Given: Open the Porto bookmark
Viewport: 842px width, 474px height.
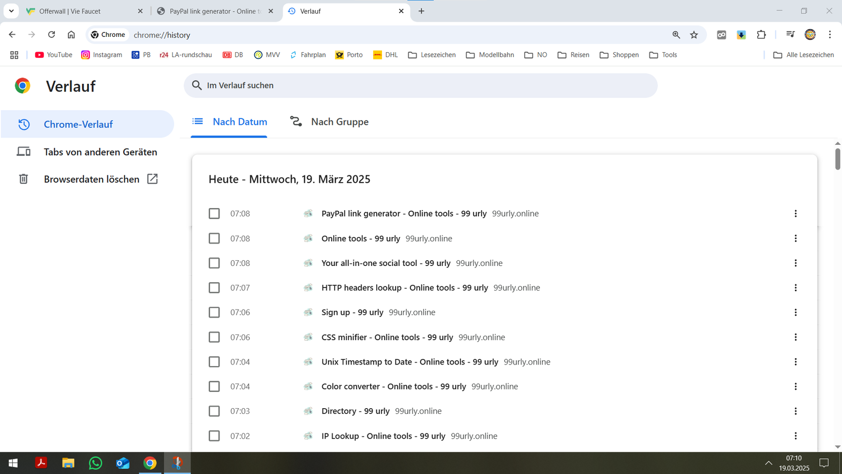Looking at the screenshot, I should pos(349,55).
